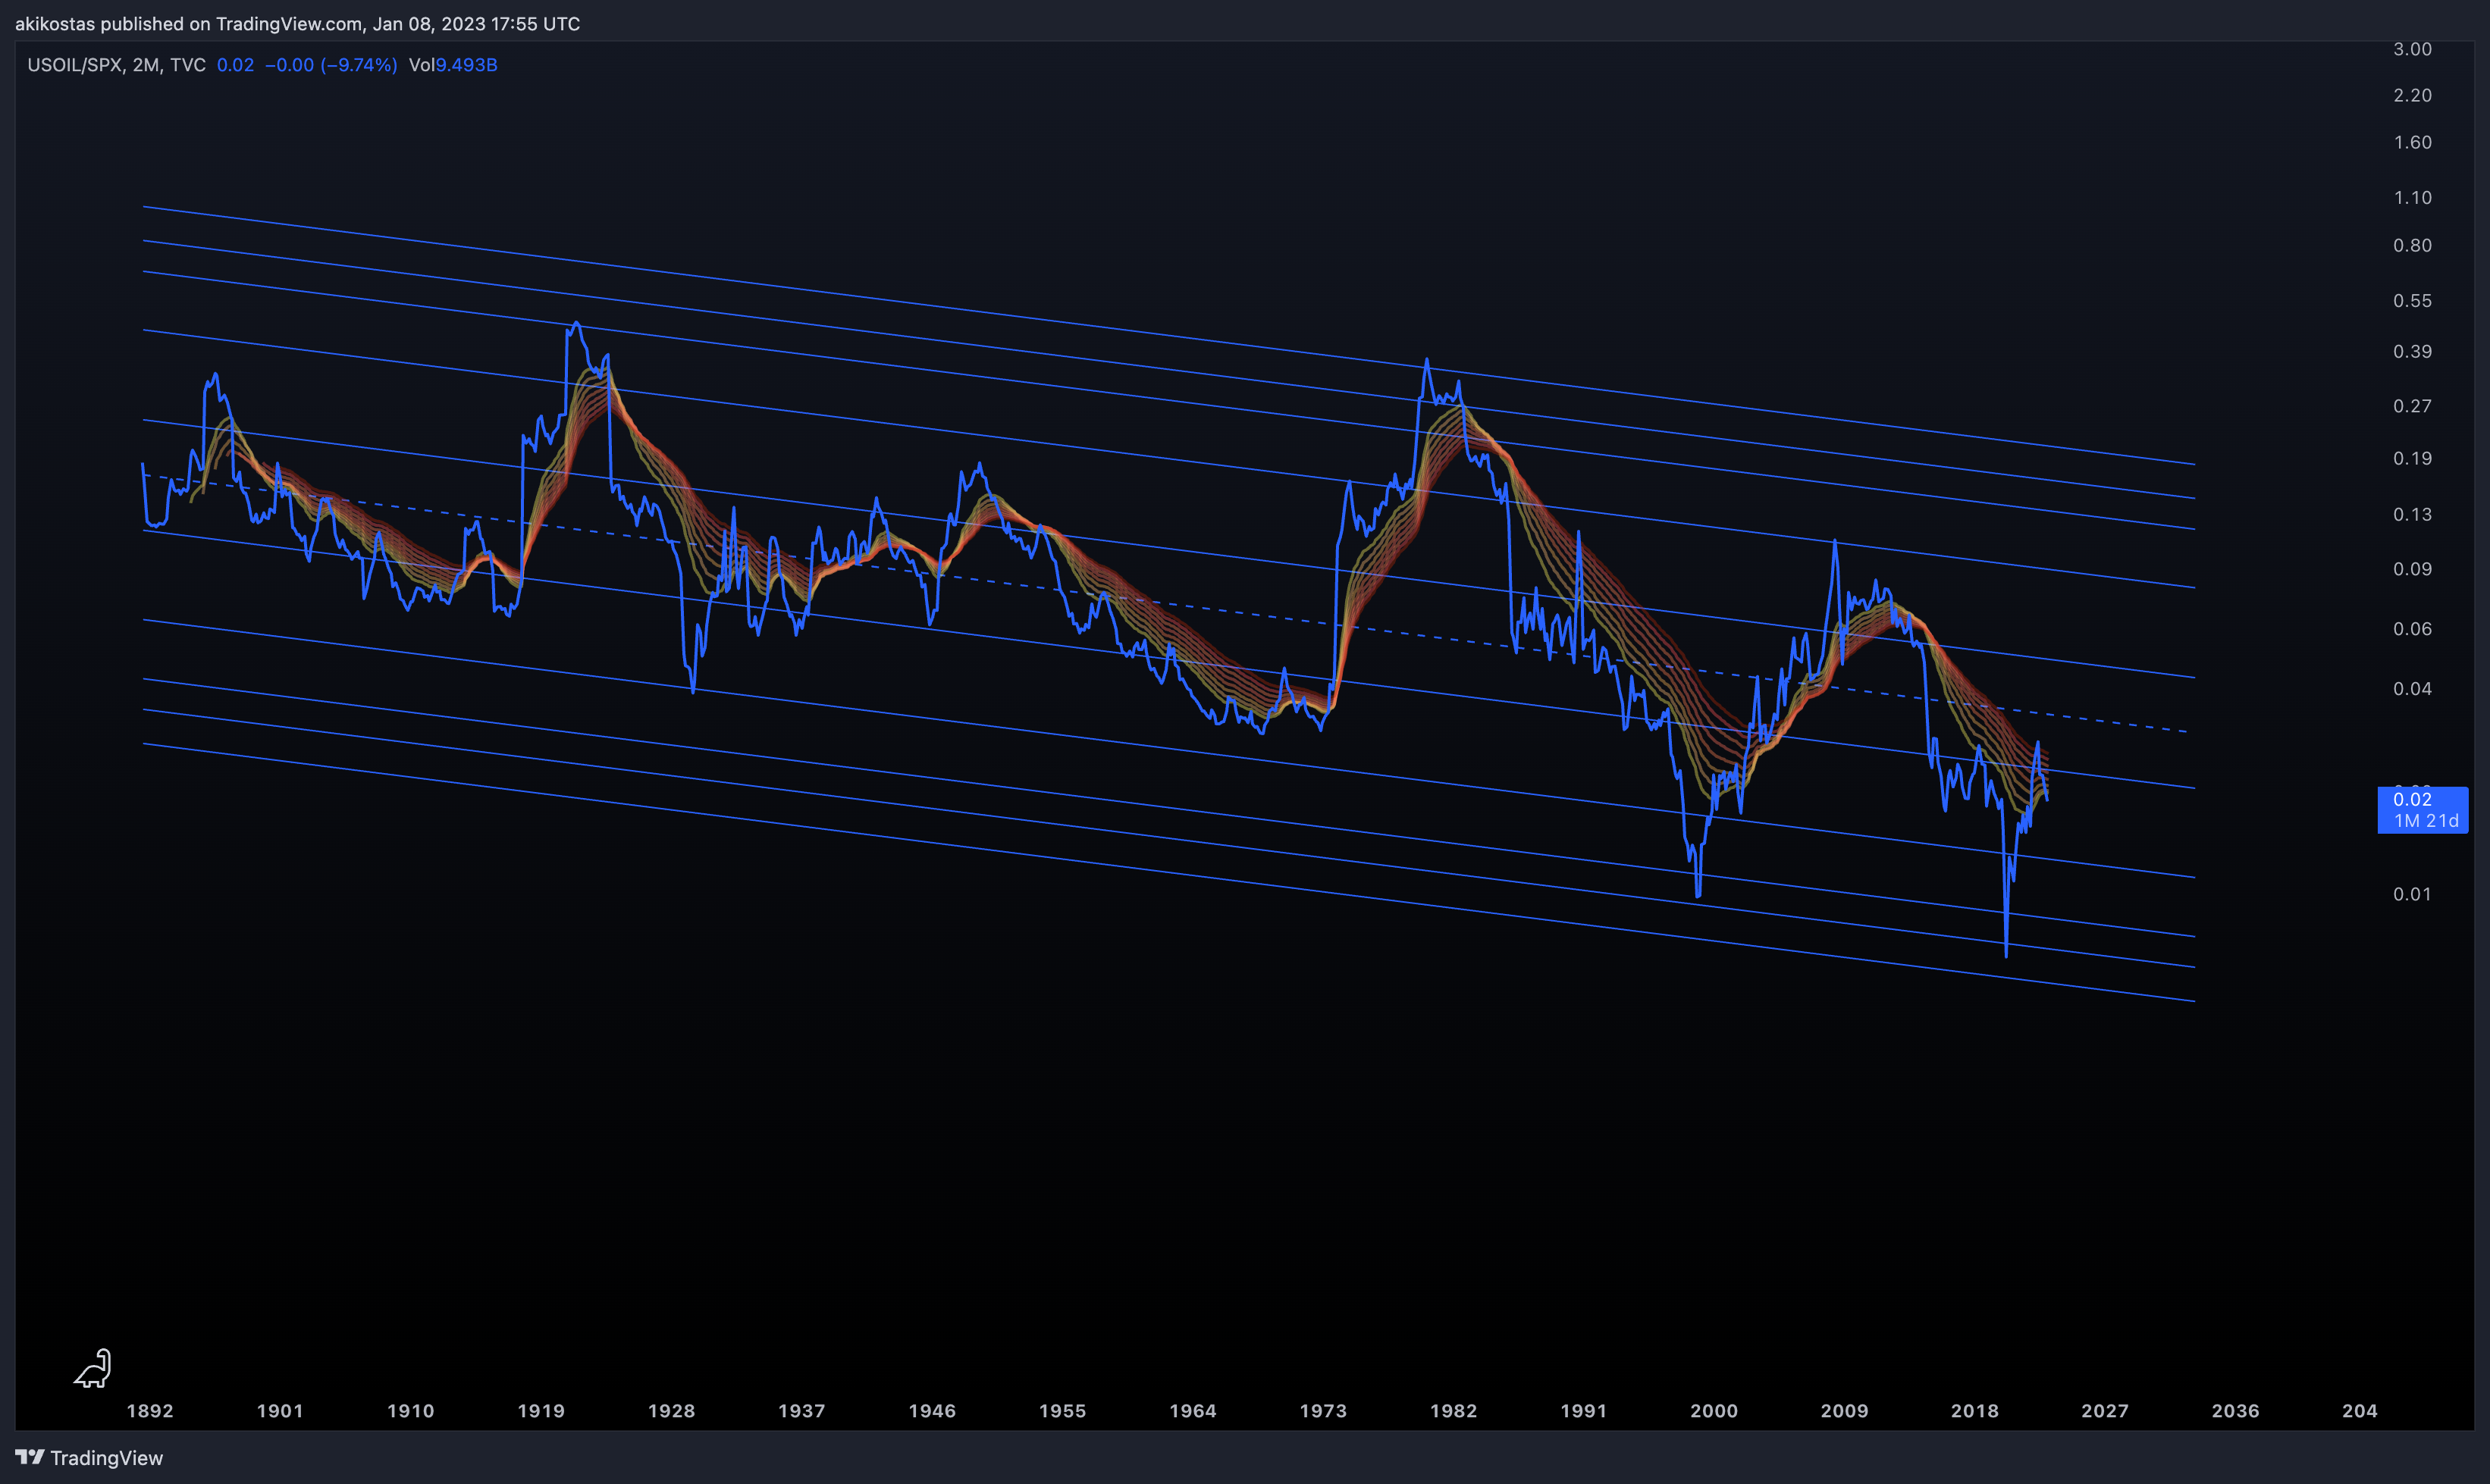Click the 0.55 price axis label

tap(2412, 300)
